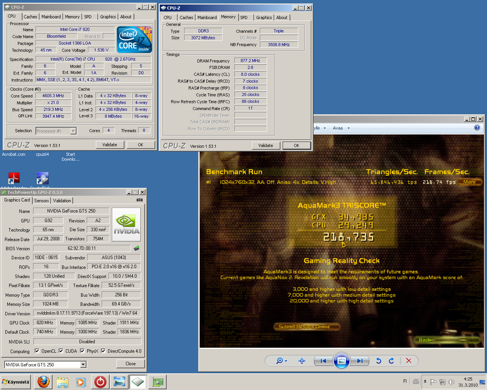Open the Avaa dropdown in photo viewer
Screen dimensions: 487x390
(341, 128)
